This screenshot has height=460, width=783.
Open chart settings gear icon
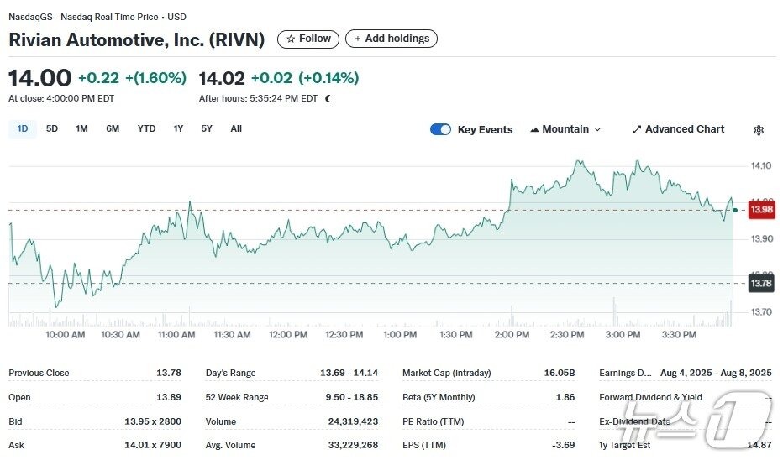[x=759, y=130]
